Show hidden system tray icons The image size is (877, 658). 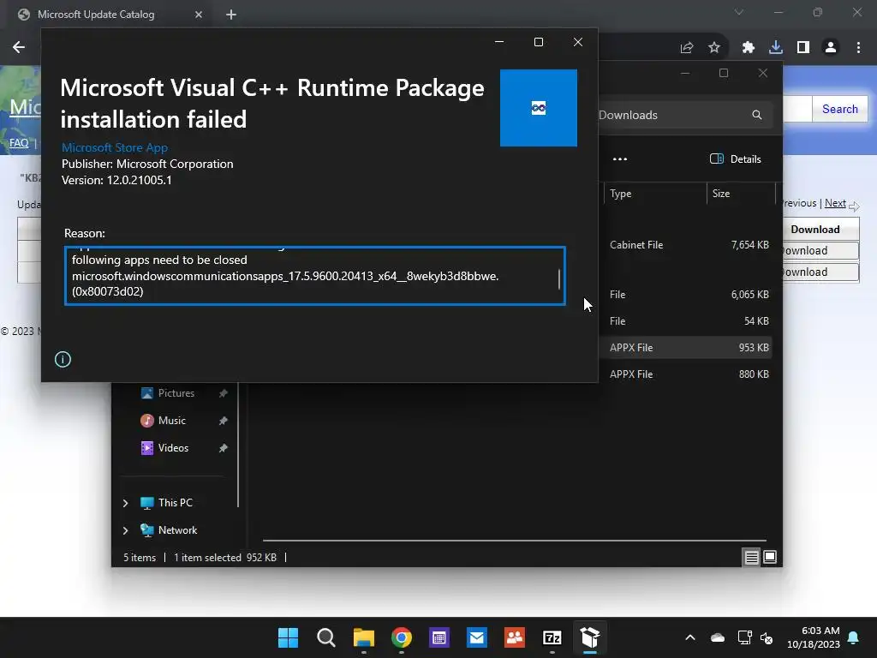[690, 637]
